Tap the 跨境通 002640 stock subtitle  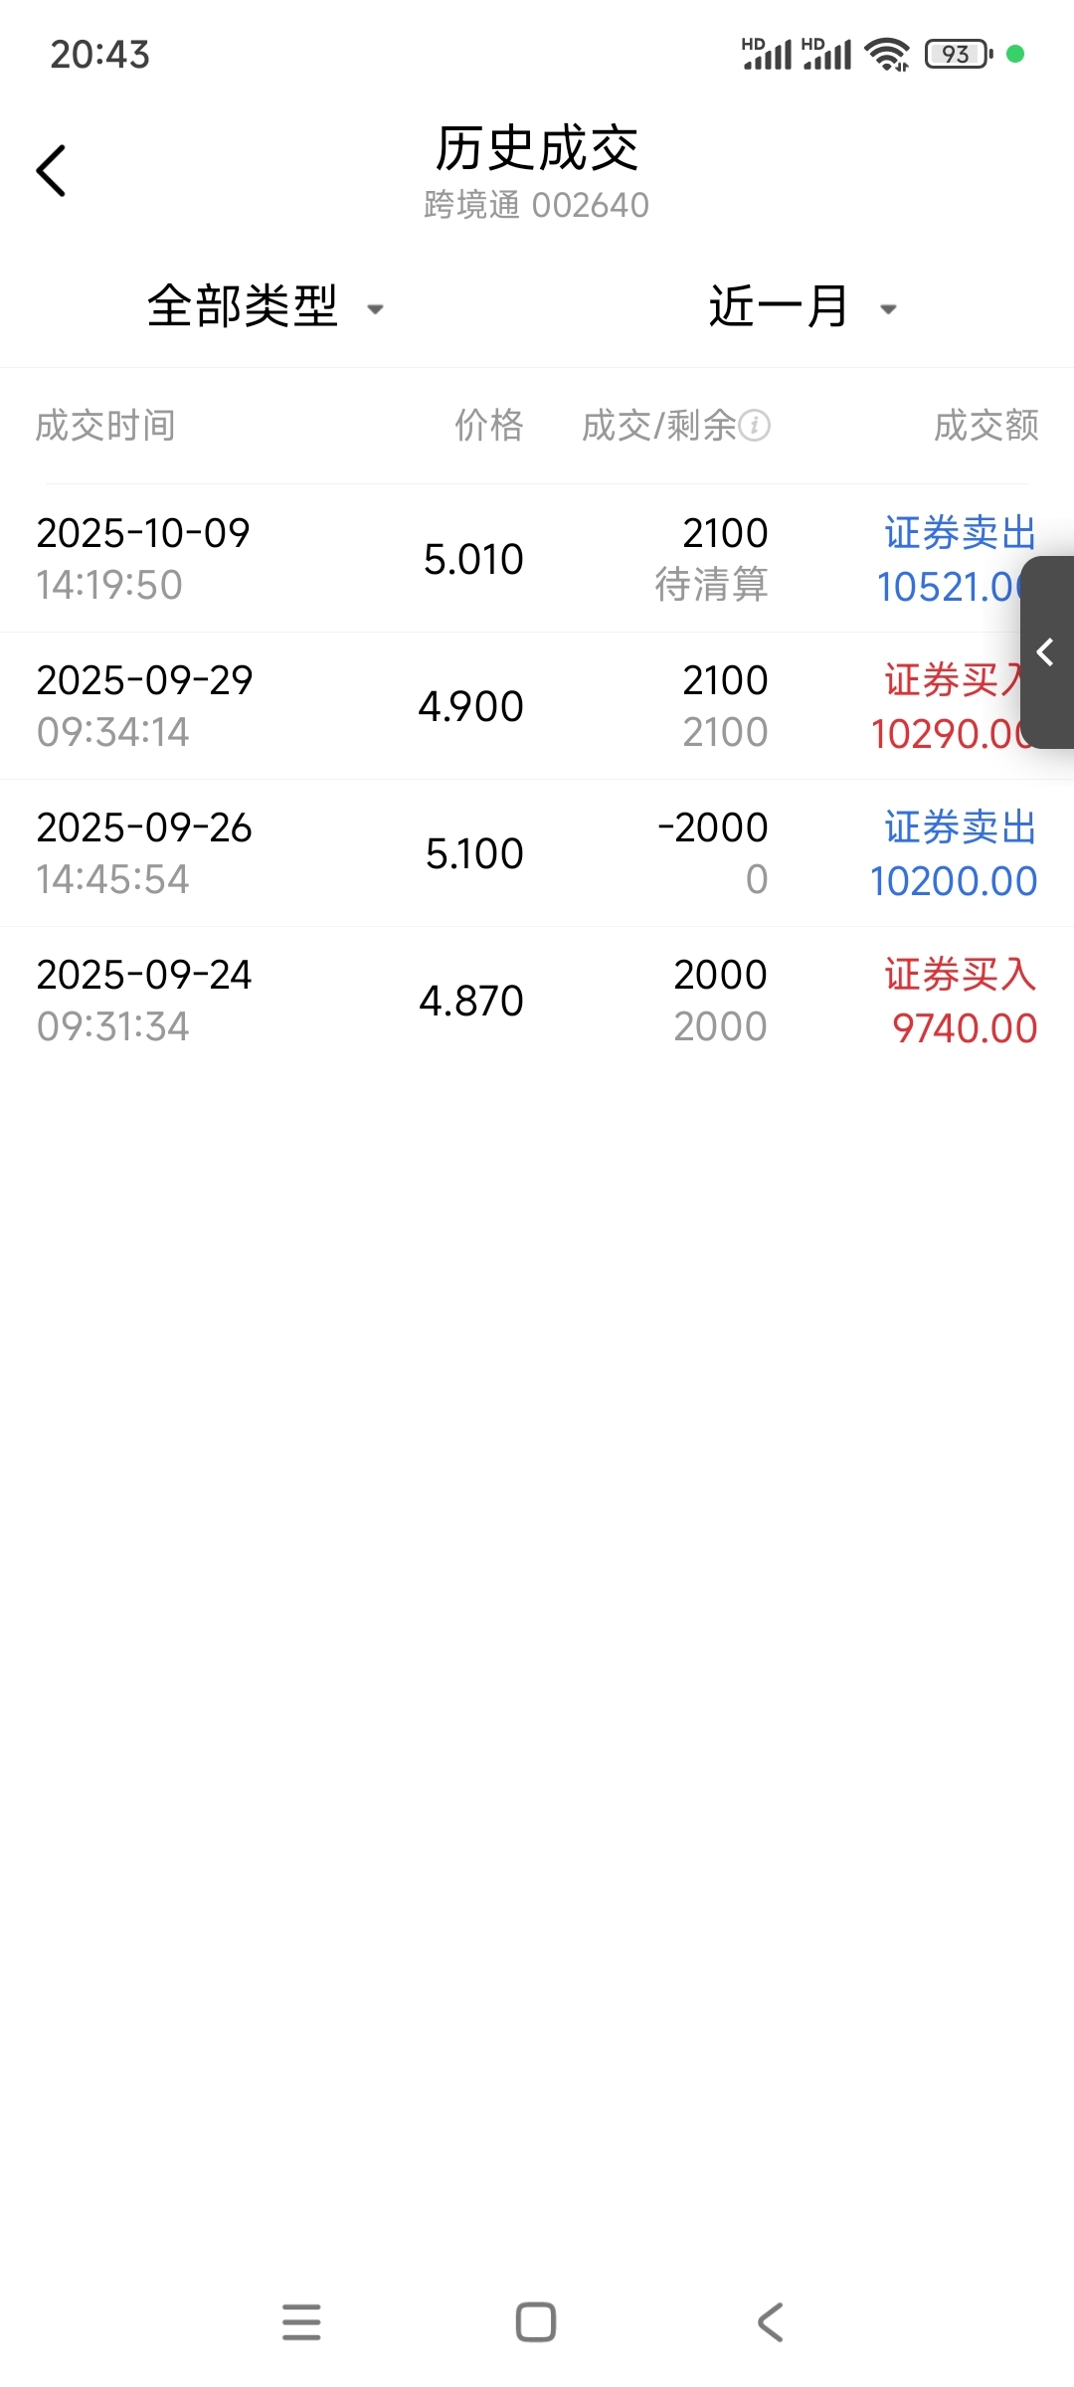(x=537, y=205)
